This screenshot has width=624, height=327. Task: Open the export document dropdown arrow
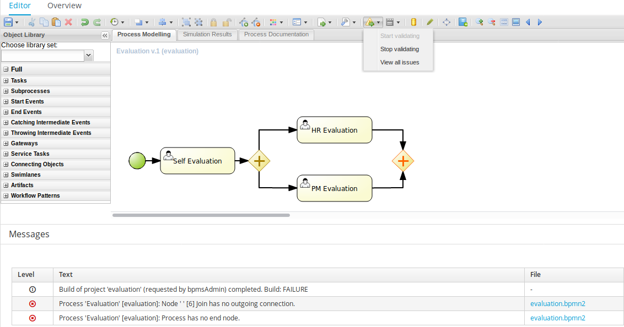tap(330, 23)
